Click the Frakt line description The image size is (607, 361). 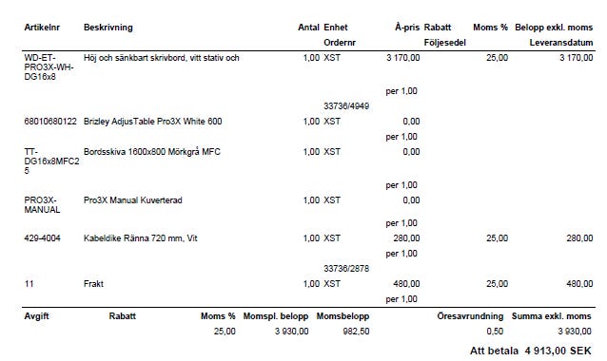point(93,284)
